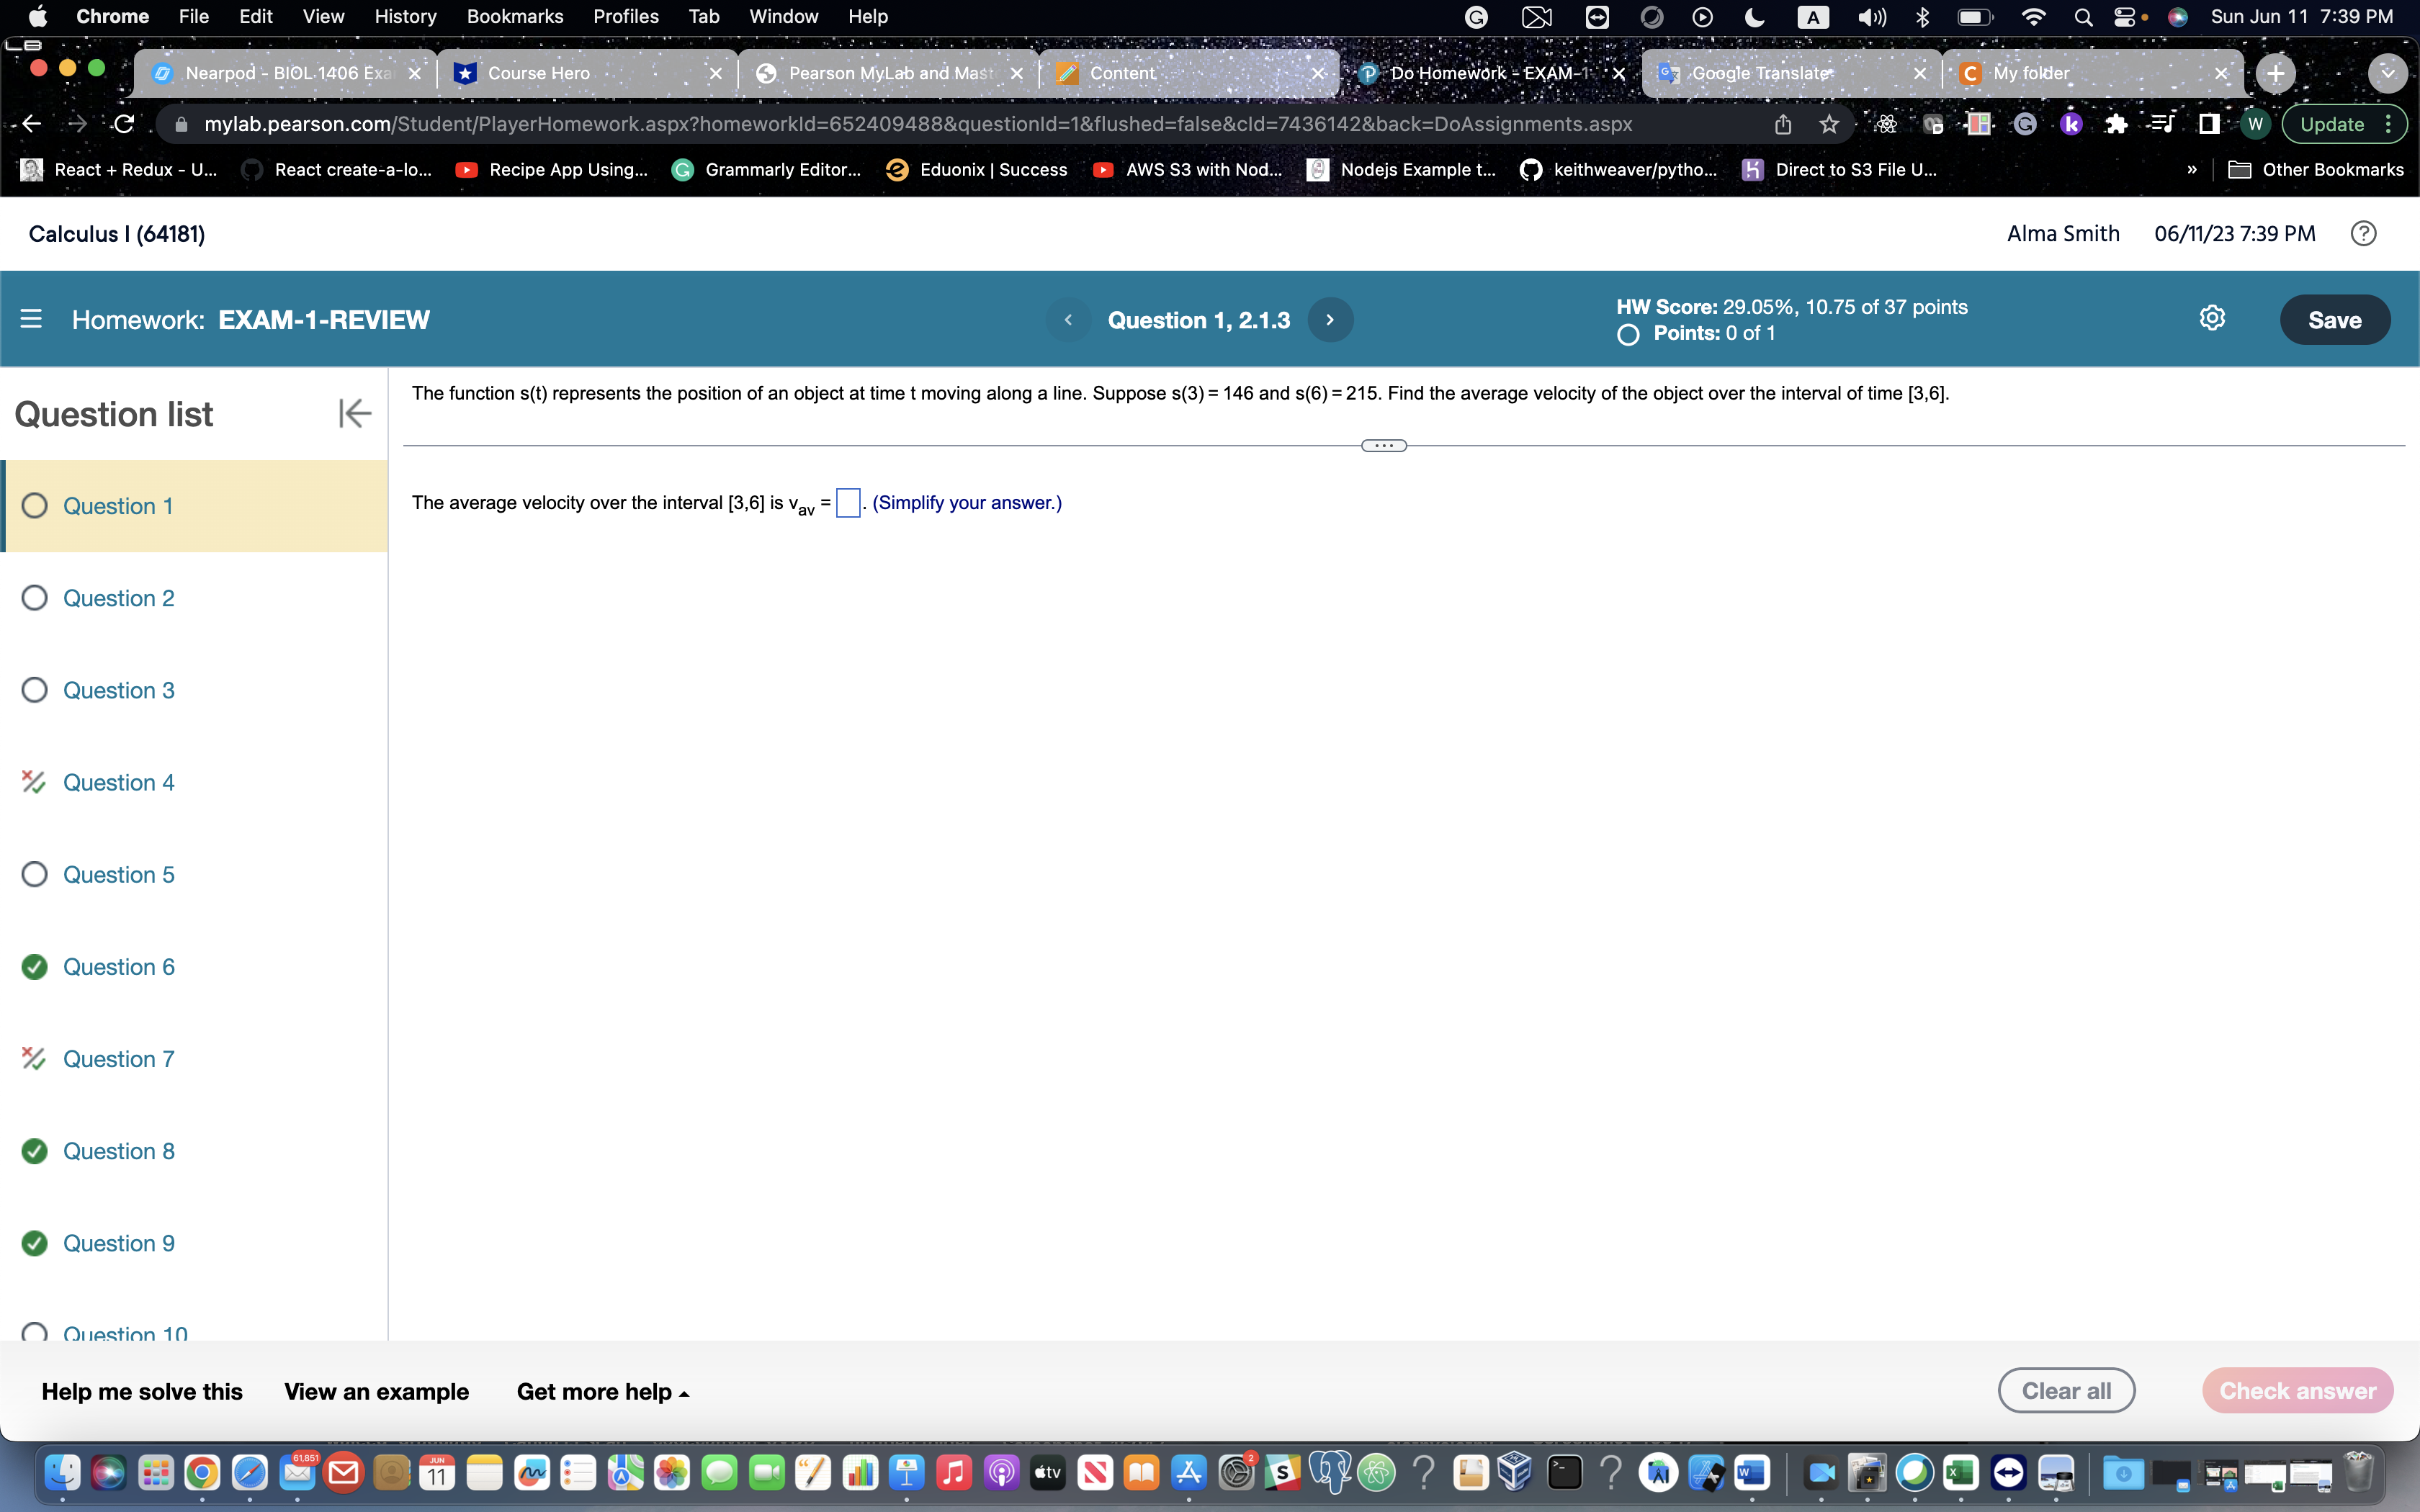The width and height of the screenshot is (2420, 1512).
Task: Bookmark this page using the star icon
Action: click(1830, 123)
